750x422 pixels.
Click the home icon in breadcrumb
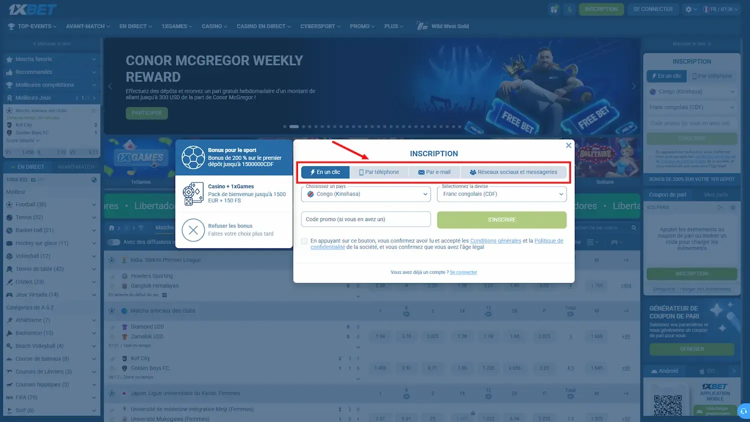point(112,228)
